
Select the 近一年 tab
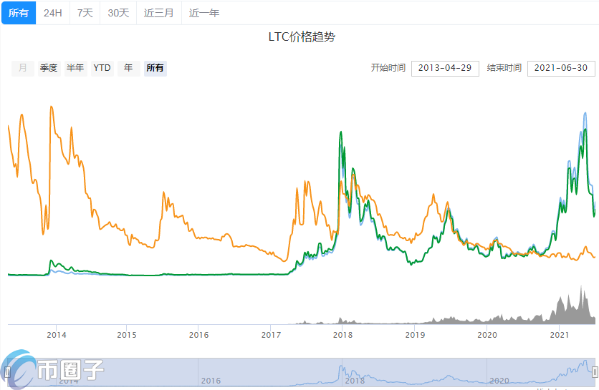[204, 13]
